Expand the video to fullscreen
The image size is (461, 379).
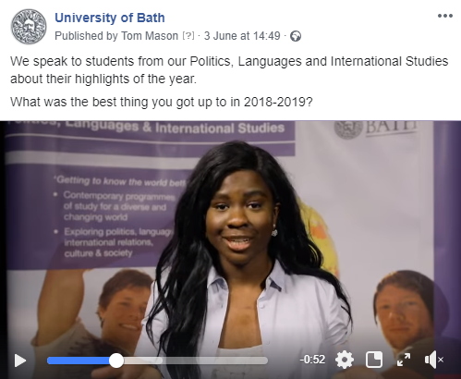(404, 360)
